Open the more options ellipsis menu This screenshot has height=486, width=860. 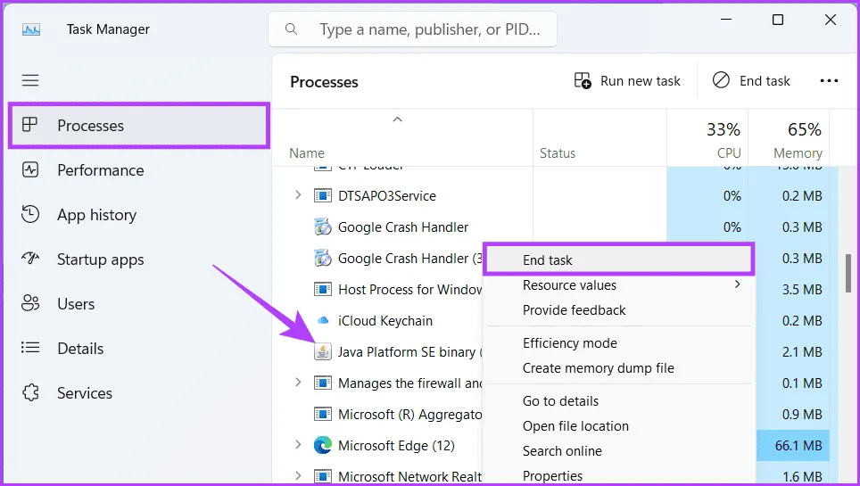coord(829,81)
